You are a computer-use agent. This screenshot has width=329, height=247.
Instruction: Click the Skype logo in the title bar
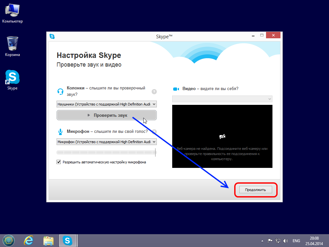[x=52, y=36]
